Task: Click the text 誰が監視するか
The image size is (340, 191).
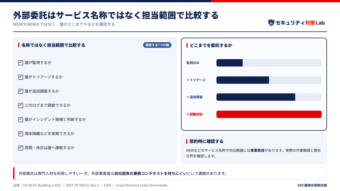Action: pos(38,63)
